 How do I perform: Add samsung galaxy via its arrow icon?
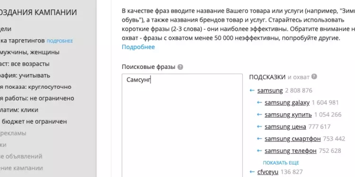pyautogui.click(x=259, y=102)
